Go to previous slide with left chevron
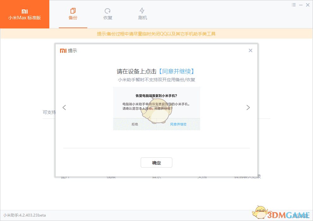 click(x=64, y=107)
